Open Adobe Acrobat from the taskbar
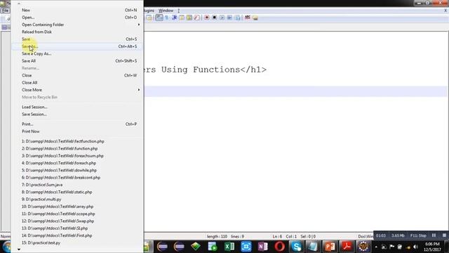 click(x=347, y=247)
